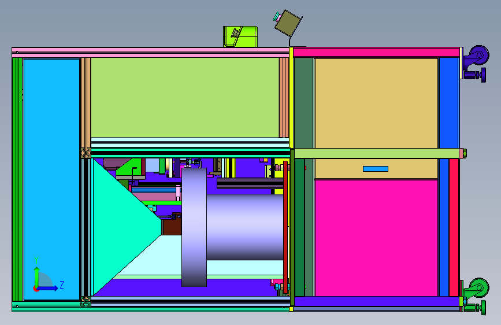This screenshot has width=501, height=325.
Task: Select the light-pink top frame rail
Action: [150, 53]
